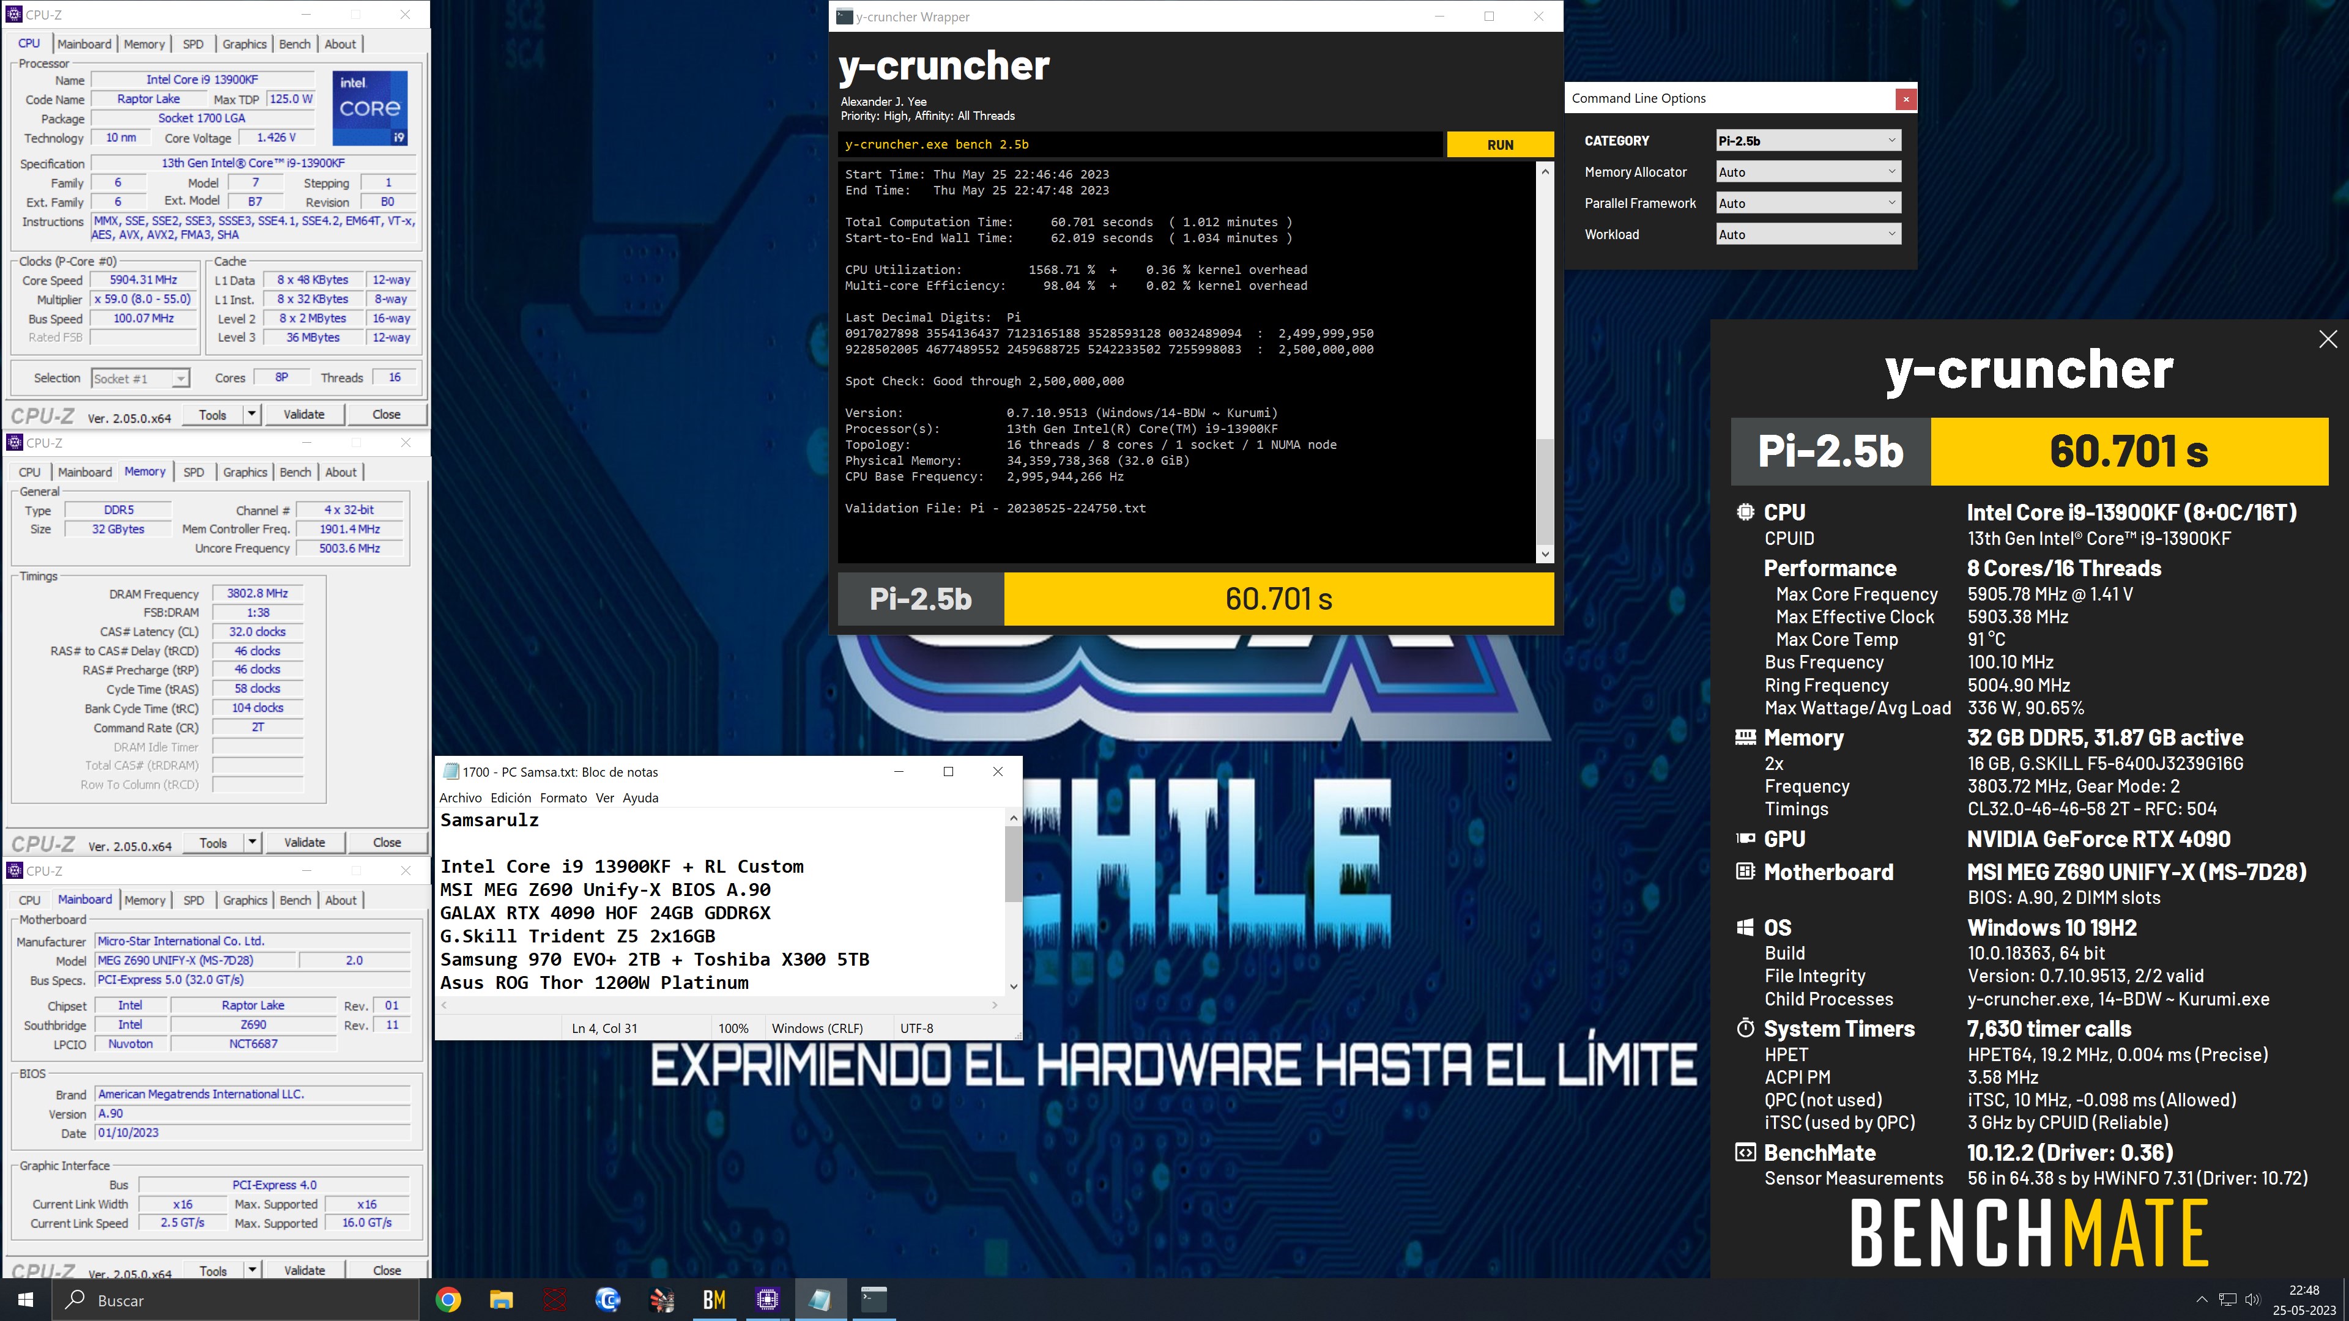Open Ayuda menu in Notepad

point(640,797)
